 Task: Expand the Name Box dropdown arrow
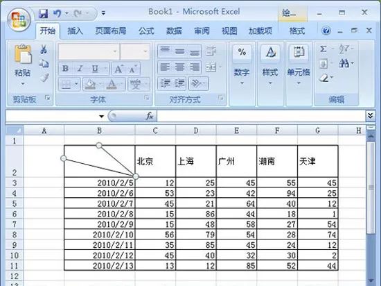click(x=101, y=116)
